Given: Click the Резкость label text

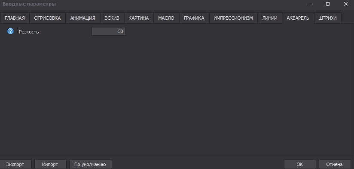Looking at the screenshot, I should (x=29, y=32).
